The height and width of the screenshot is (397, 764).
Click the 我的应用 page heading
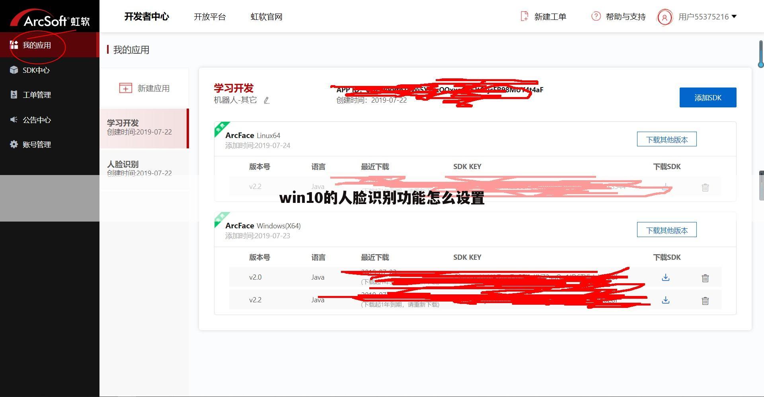131,50
